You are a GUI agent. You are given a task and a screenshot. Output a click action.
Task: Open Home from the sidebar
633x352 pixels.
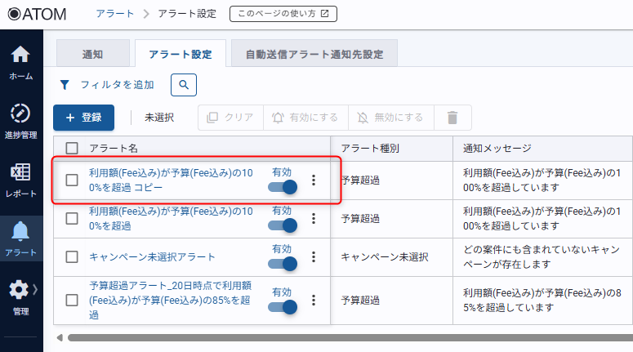click(x=20, y=62)
